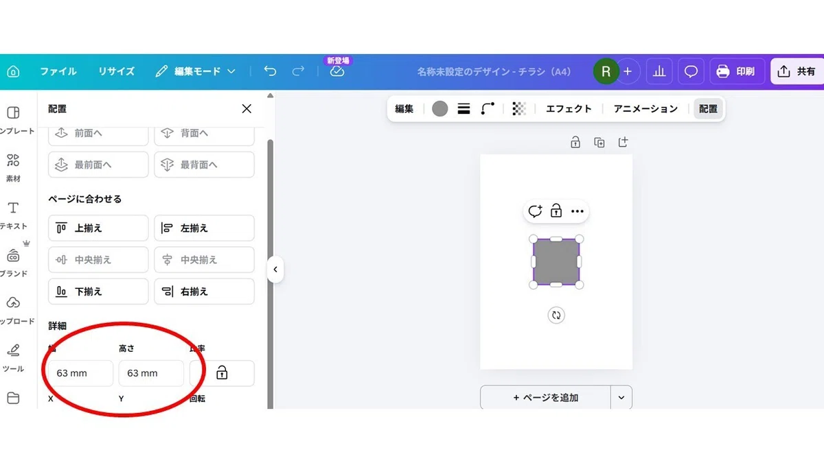Select the gray square on canvas
This screenshot has width=824, height=463.
coord(556,262)
